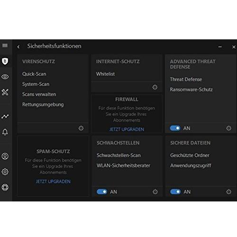The height and width of the screenshot is (237, 237).
Task: Open the support lifebuoy icon
Action: tap(5, 187)
